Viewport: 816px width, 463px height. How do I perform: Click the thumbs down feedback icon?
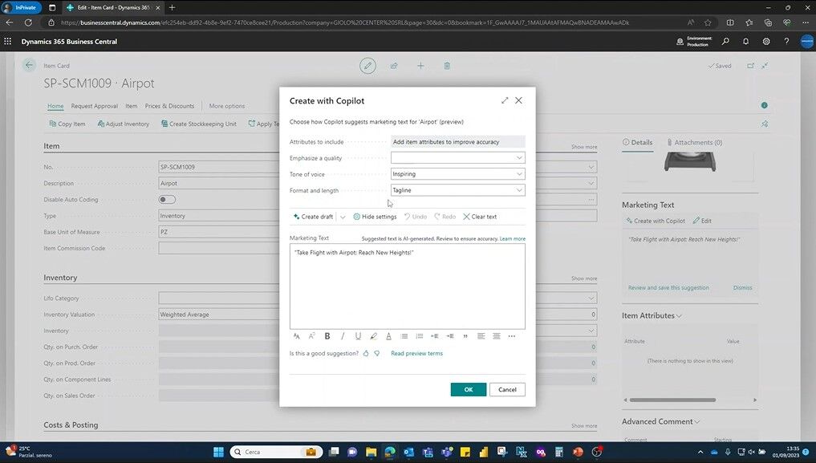click(376, 353)
